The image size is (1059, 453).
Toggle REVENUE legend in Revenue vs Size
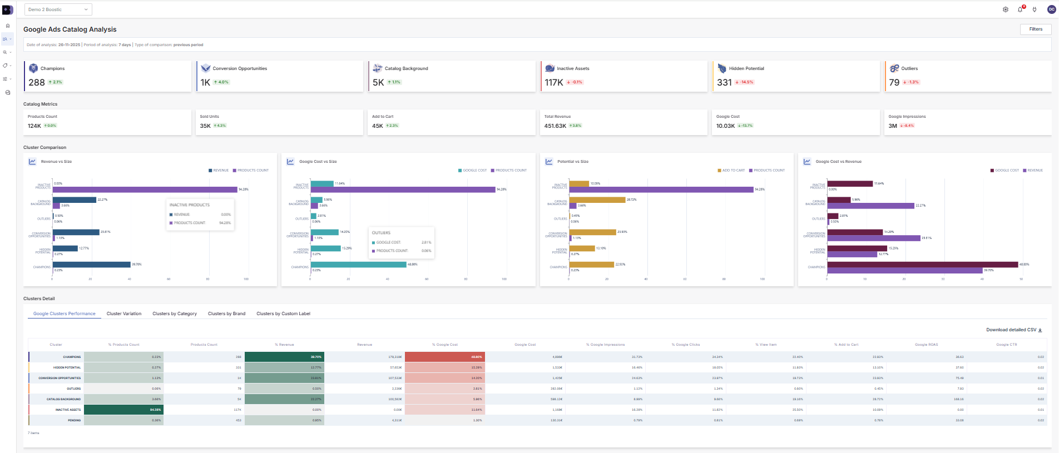[219, 171]
